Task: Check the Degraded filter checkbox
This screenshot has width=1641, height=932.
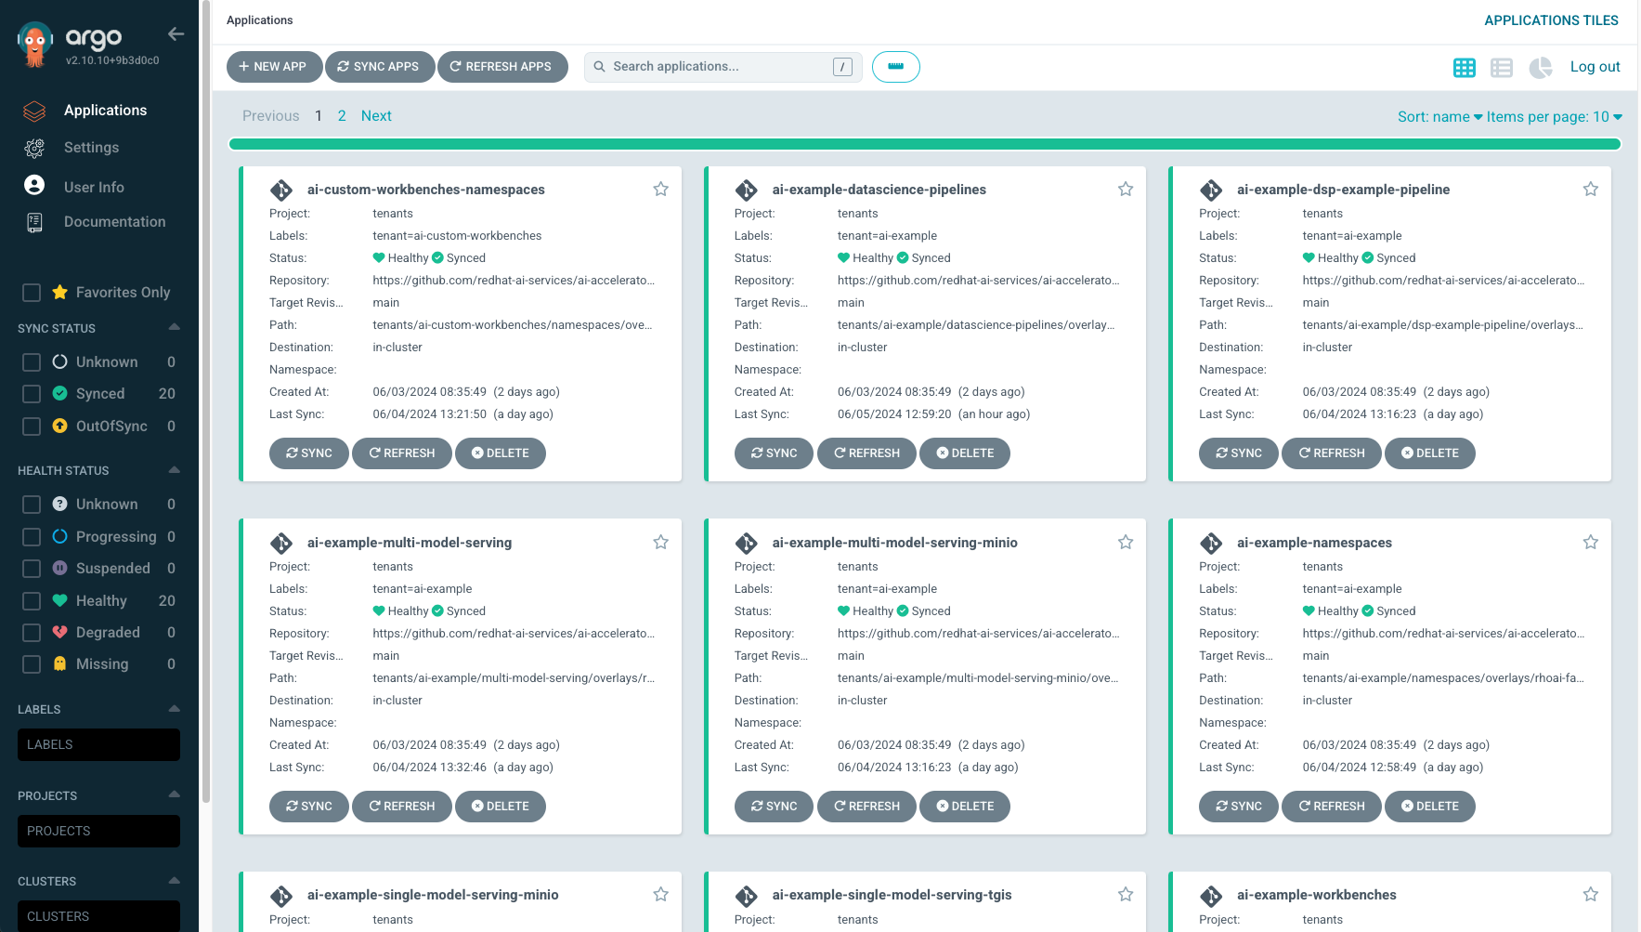Action: point(32,633)
